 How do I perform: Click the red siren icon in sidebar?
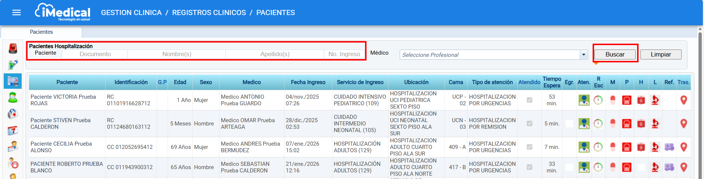click(x=13, y=48)
